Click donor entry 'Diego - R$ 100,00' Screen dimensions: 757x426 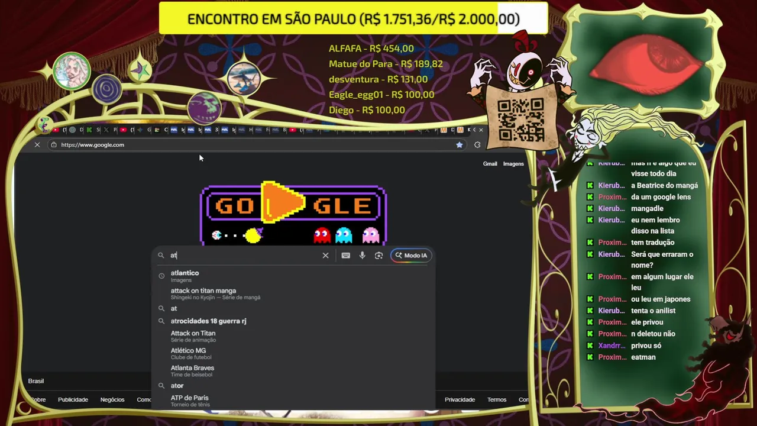click(x=367, y=110)
